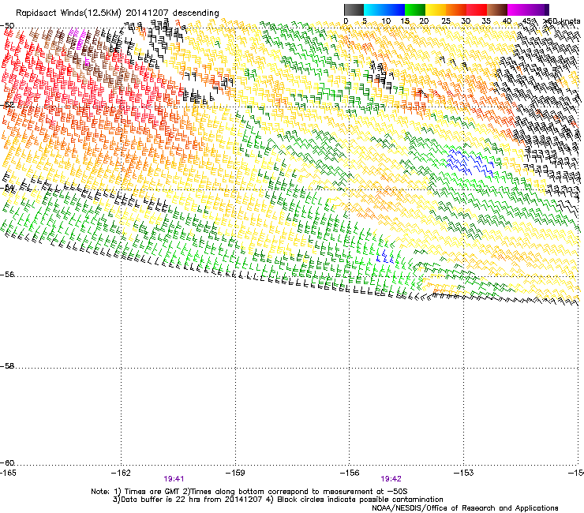Viewport: 584px width, 513px height.
Task: Click the gray 0-5 knots color segment
Action: click(x=354, y=9)
